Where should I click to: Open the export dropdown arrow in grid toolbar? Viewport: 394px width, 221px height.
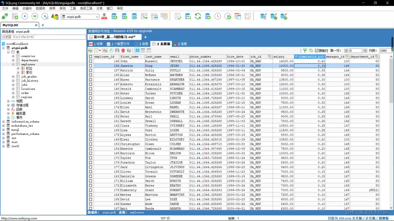point(100,51)
